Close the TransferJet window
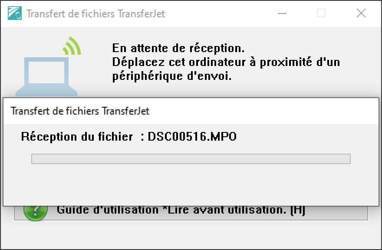This screenshot has height=250, width=382. 361,13
